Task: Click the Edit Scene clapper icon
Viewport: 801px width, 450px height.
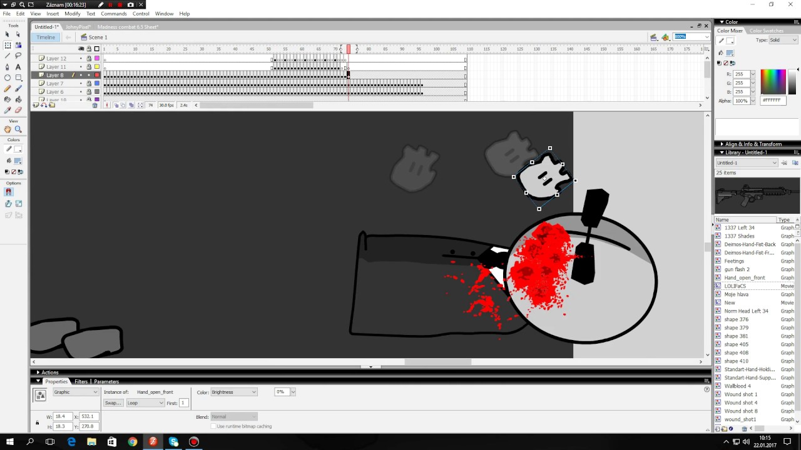Action: [x=653, y=37]
